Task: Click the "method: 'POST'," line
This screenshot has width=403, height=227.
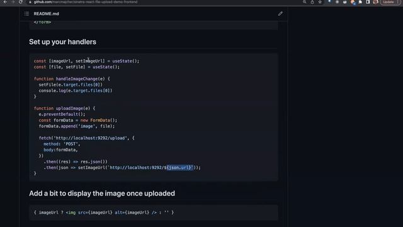Action: tap(62, 144)
